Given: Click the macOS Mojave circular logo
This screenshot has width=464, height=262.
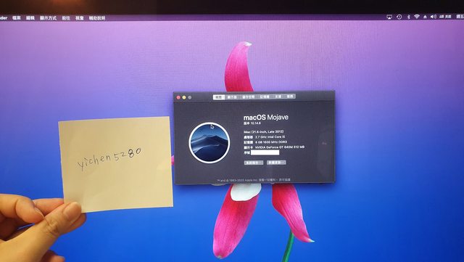Looking at the screenshot, I should click(x=210, y=142).
